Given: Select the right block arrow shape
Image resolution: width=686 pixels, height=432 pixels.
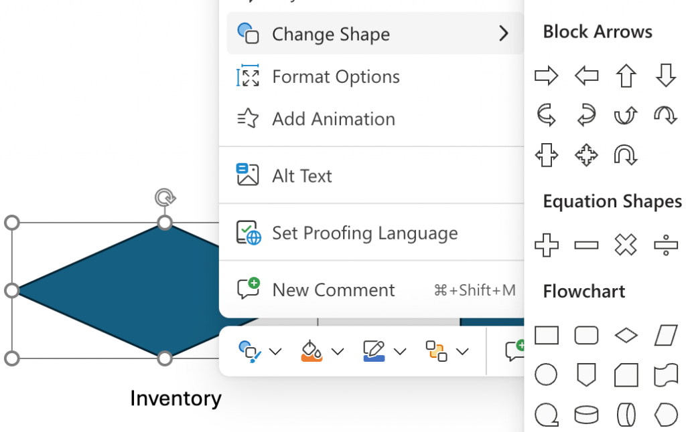Looking at the screenshot, I should 547,76.
